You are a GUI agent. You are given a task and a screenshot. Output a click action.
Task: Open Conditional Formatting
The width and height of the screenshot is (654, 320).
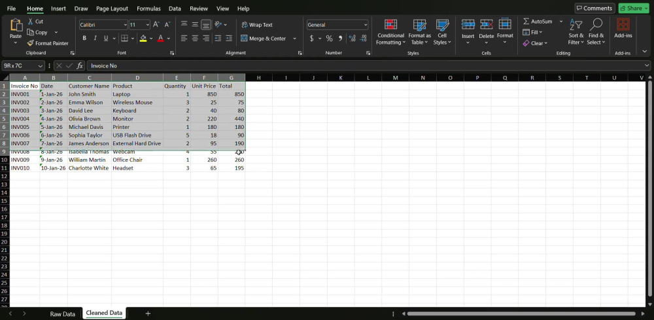[390, 32]
